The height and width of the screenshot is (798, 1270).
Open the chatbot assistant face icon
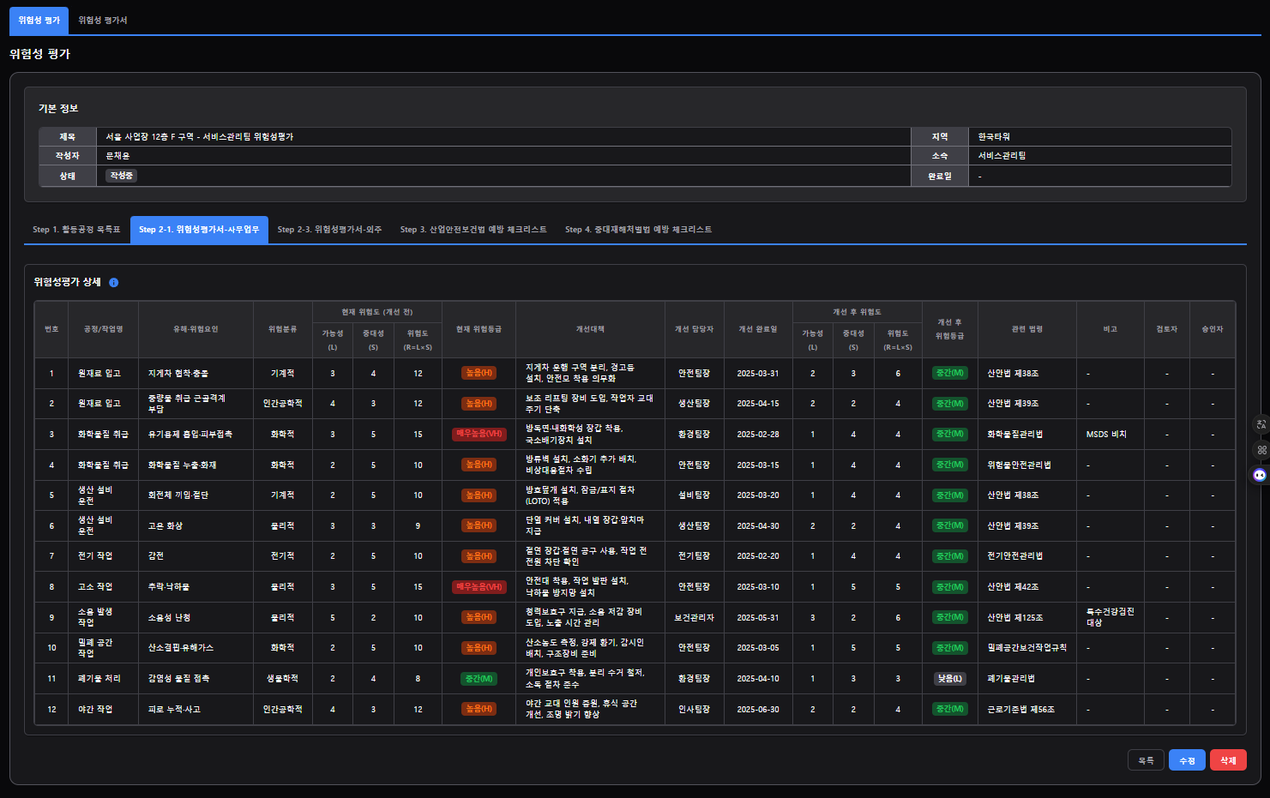[x=1260, y=475]
